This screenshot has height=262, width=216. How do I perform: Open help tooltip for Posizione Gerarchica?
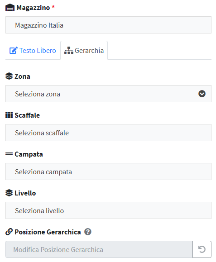coord(88,232)
